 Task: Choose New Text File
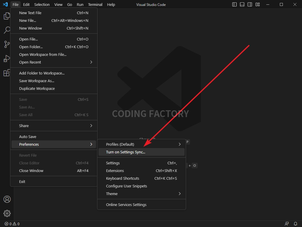[54, 13]
